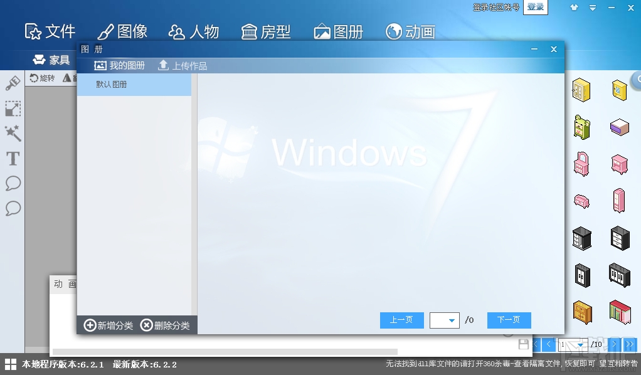Select the paint brush tool

click(12, 82)
